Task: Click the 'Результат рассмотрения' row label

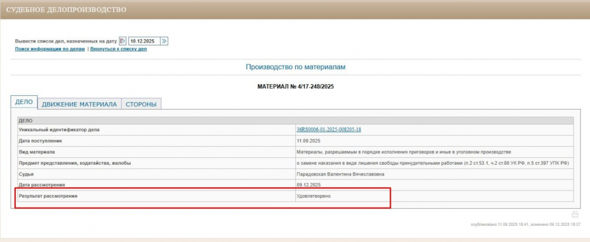Action: pos(48,196)
